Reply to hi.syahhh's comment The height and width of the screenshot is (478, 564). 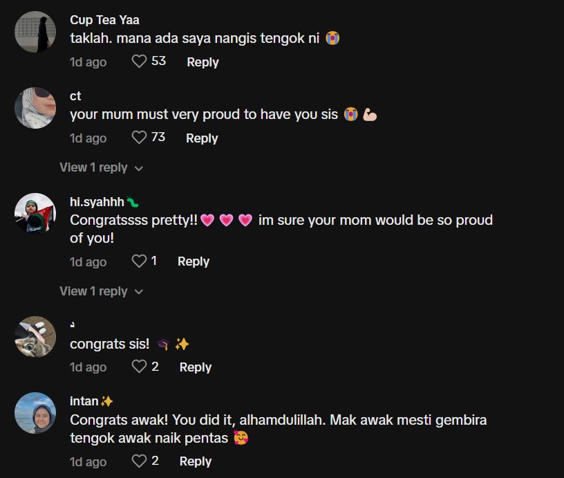194,261
